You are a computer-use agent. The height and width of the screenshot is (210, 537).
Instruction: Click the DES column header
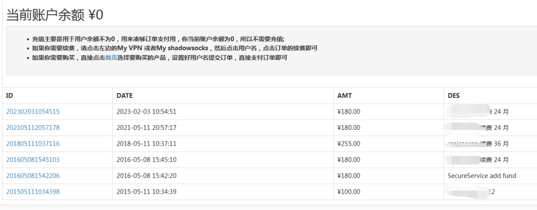[x=454, y=96]
